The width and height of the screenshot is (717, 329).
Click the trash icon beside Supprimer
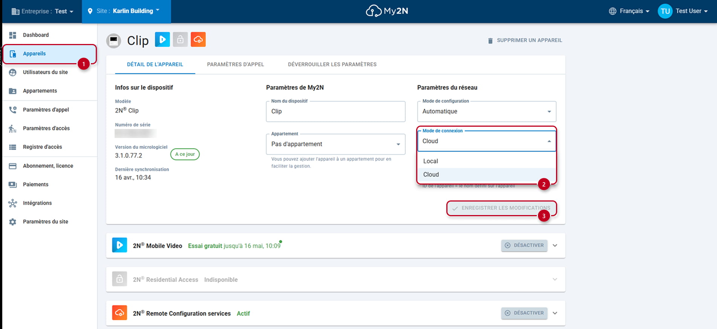pos(490,41)
